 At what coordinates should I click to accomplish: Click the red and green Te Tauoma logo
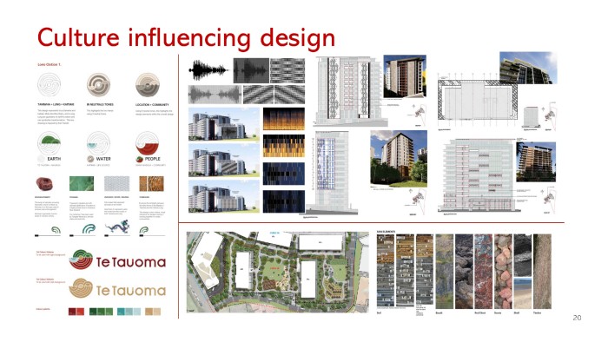coord(117,260)
